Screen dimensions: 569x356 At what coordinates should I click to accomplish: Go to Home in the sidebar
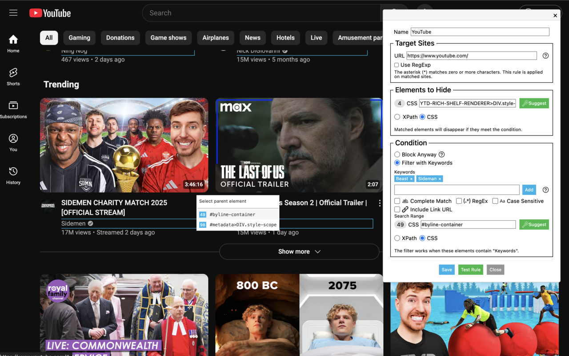coord(13,44)
